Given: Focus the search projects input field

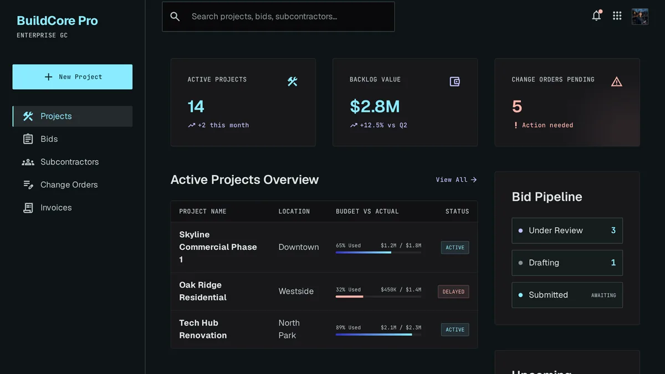Looking at the screenshot, I should (278, 17).
